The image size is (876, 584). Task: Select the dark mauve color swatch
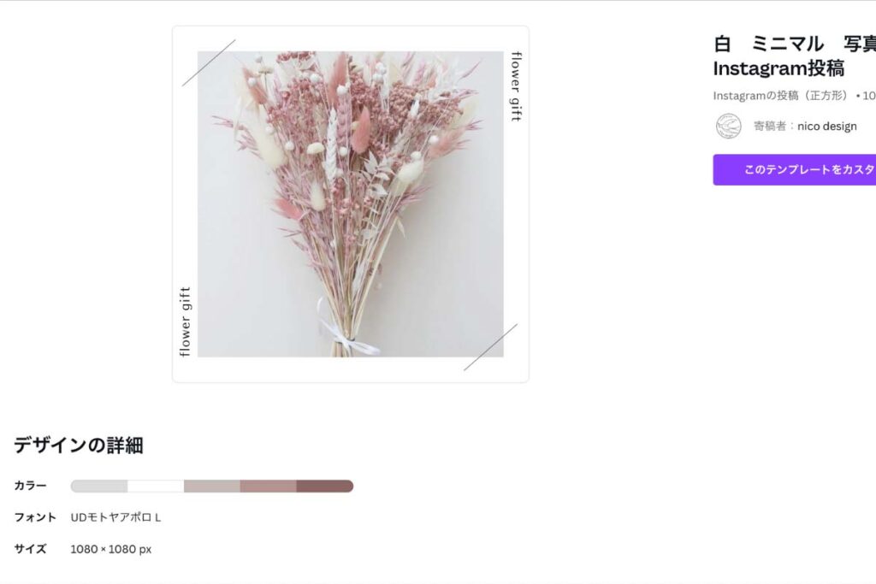324,487
